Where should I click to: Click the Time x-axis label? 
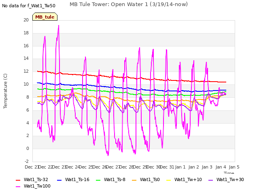tap(229, 173)
